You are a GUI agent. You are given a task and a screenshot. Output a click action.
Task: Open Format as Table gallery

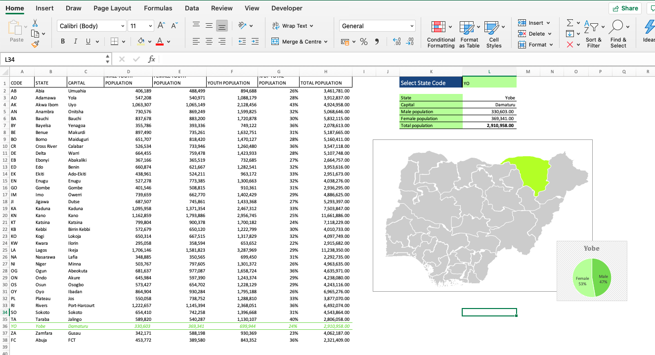pos(469,34)
